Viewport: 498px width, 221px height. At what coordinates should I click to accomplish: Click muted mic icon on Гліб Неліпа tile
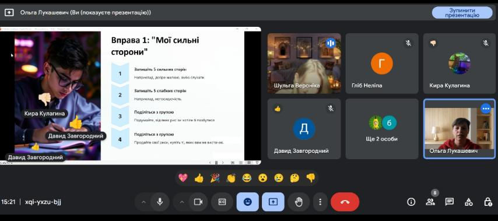pyautogui.click(x=408, y=43)
